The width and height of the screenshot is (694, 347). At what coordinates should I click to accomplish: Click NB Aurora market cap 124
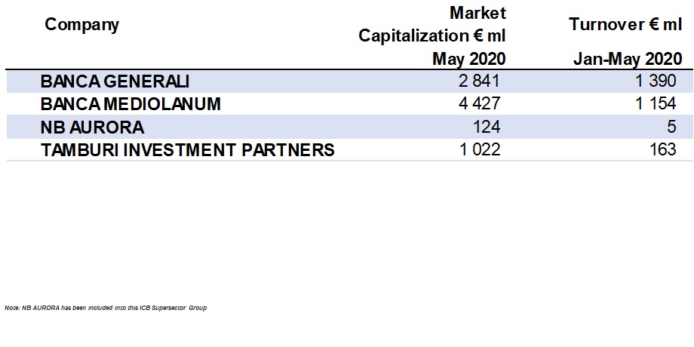point(487,127)
